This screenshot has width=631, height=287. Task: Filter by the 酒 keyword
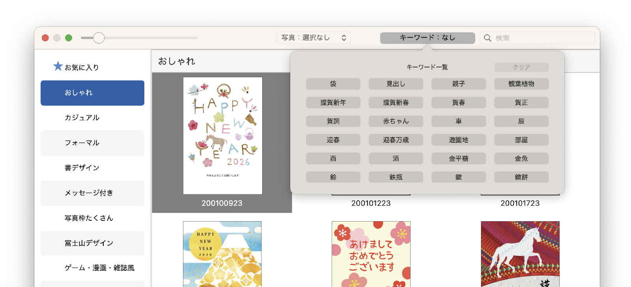tap(396, 158)
